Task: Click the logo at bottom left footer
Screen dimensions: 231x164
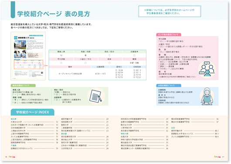Action: (x=12, y=157)
